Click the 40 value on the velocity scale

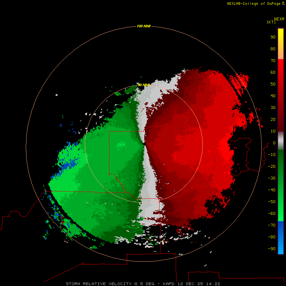click(273, 96)
